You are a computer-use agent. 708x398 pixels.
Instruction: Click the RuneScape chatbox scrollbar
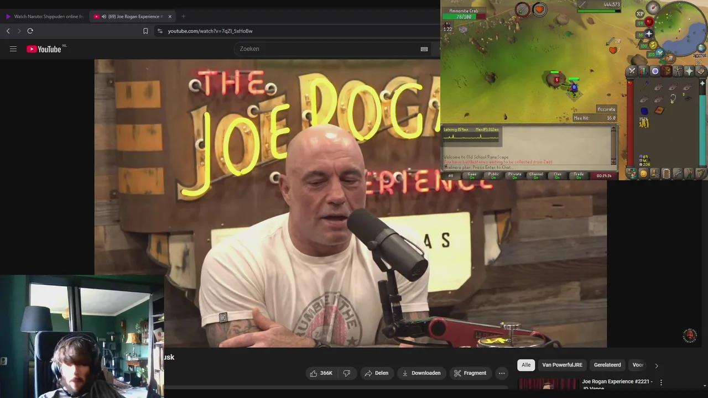click(613, 145)
